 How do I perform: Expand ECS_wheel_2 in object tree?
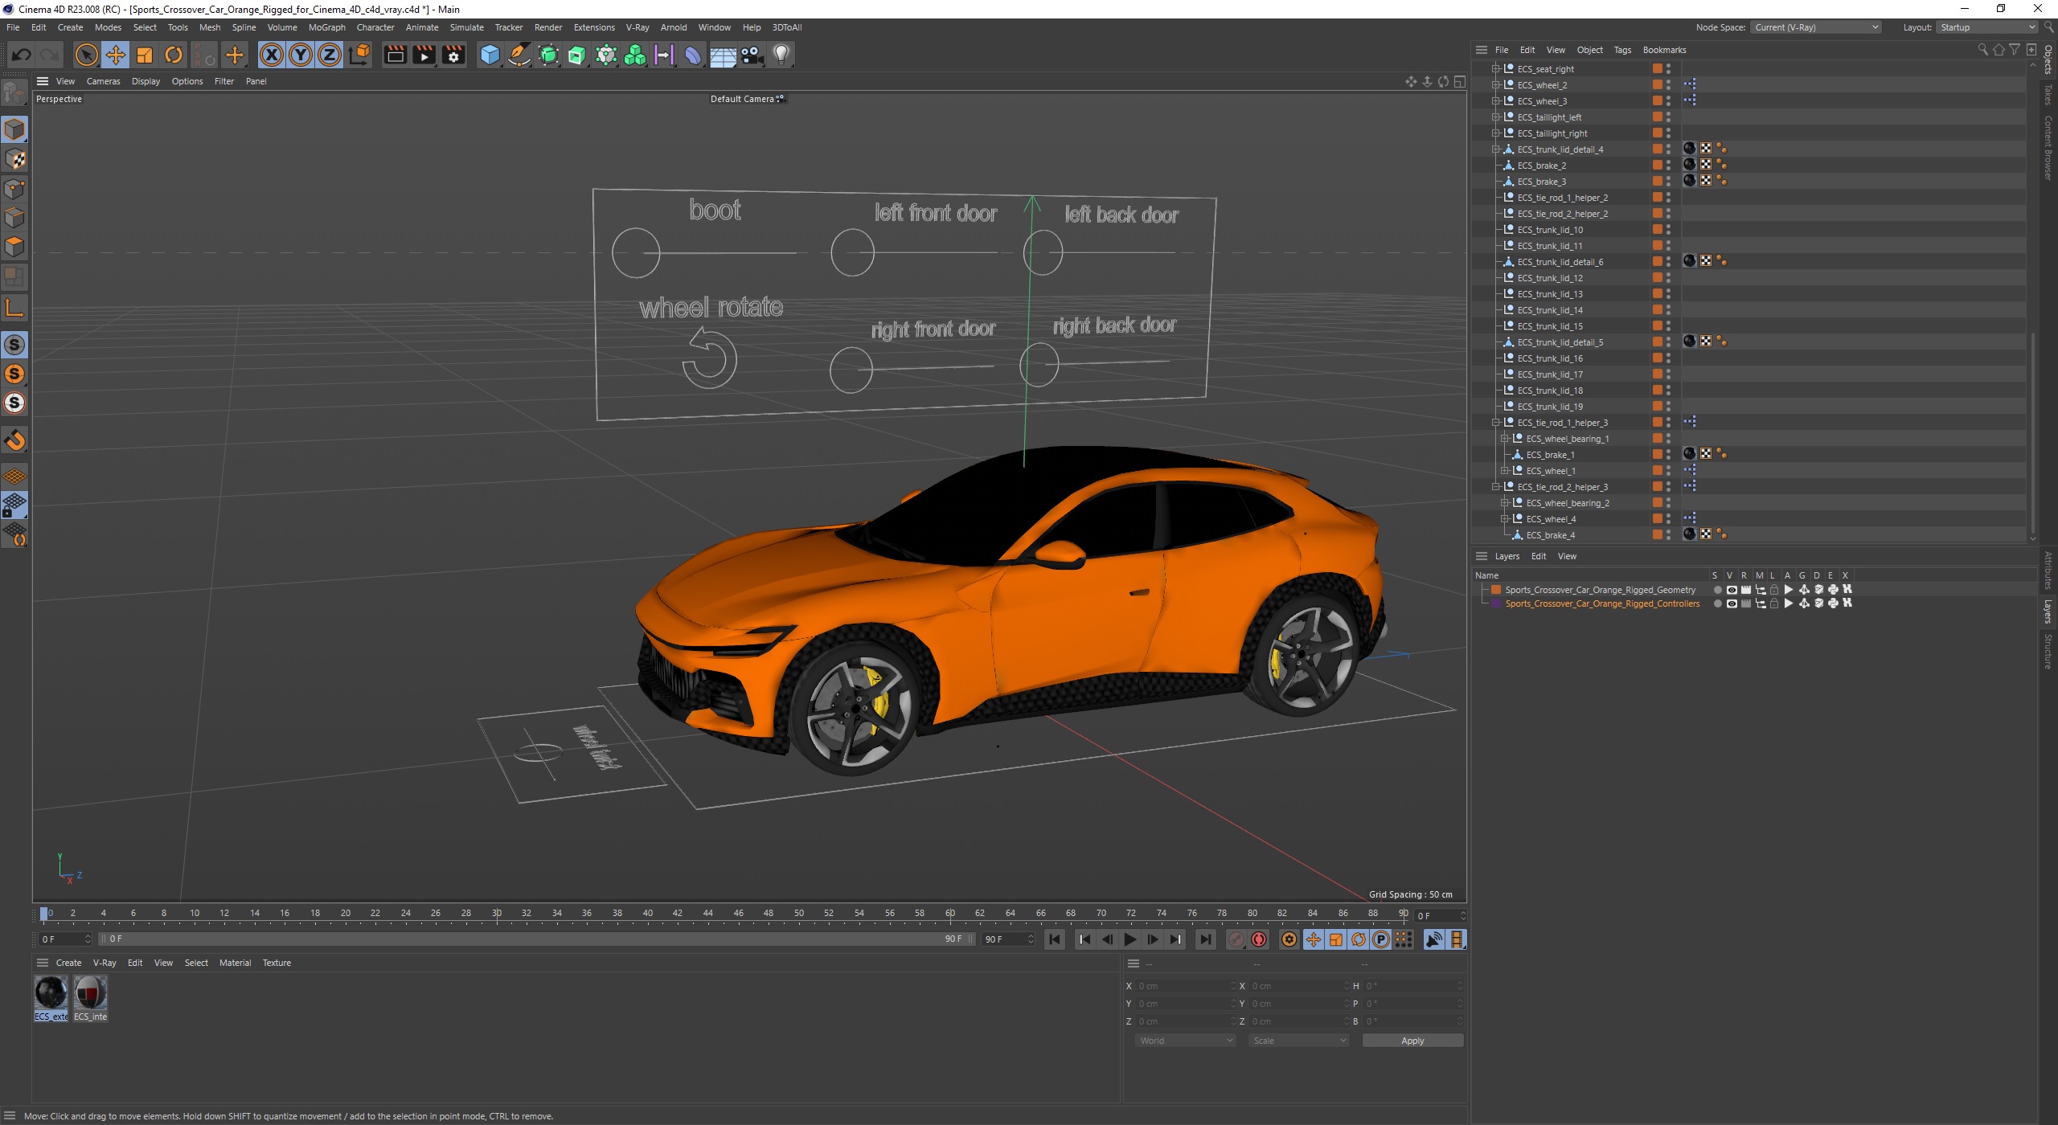pos(1495,85)
